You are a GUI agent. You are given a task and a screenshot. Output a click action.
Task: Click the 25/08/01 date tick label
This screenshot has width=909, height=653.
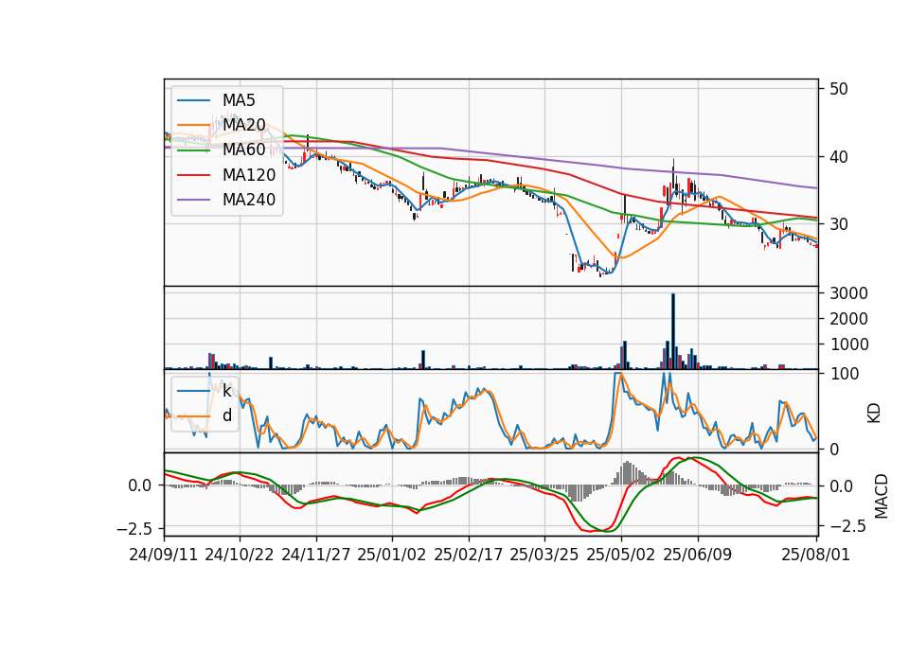[815, 555]
